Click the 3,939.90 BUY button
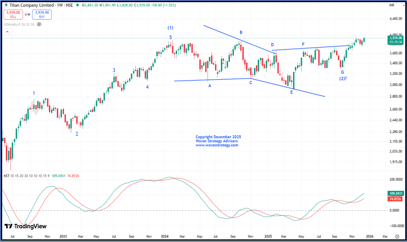Image resolution: width=407 pixels, height=242 pixels. [42, 15]
